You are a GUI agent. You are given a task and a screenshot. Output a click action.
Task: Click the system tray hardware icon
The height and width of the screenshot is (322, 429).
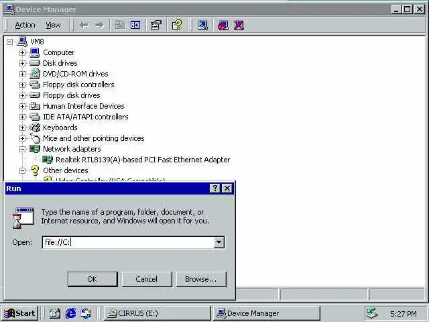[x=373, y=313]
